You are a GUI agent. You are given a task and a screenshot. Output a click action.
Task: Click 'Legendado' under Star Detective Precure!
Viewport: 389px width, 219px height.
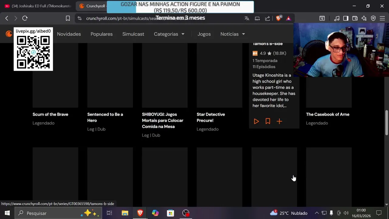[208, 129]
